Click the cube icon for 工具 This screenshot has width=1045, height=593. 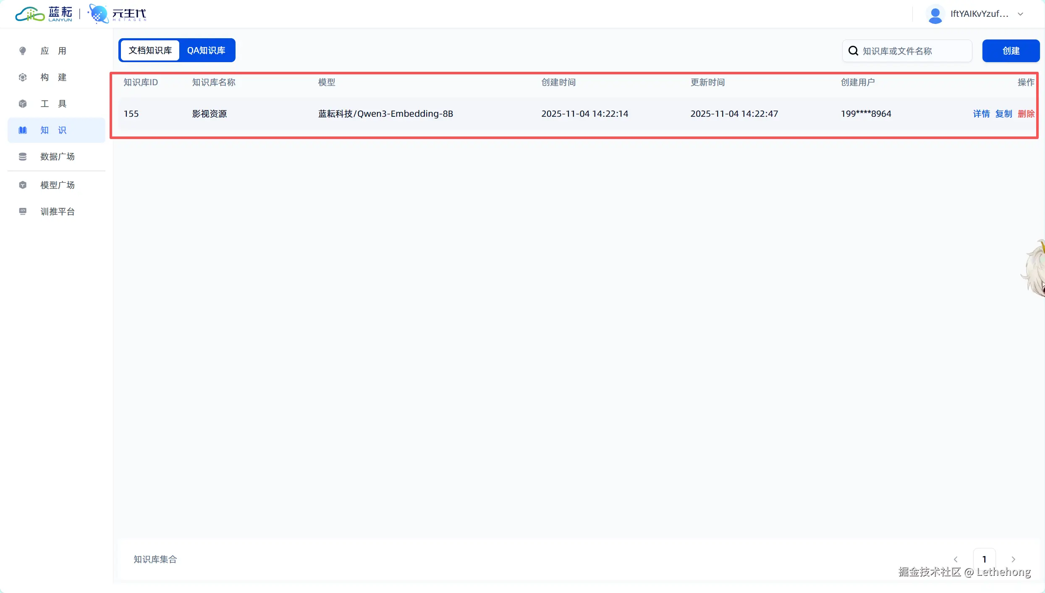tap(23, 104)
